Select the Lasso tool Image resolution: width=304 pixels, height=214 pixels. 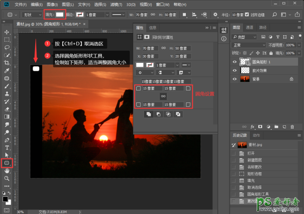(x=7, y=47)
